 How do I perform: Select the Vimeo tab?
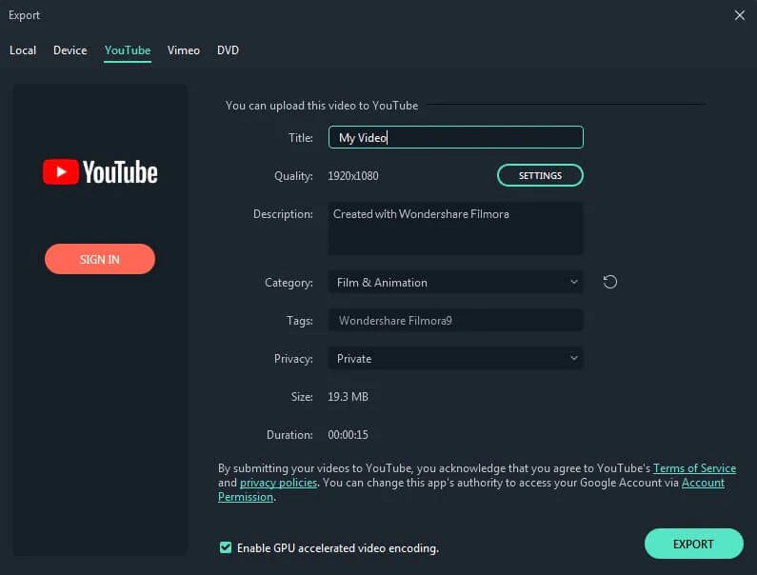[x=184, y=50]
